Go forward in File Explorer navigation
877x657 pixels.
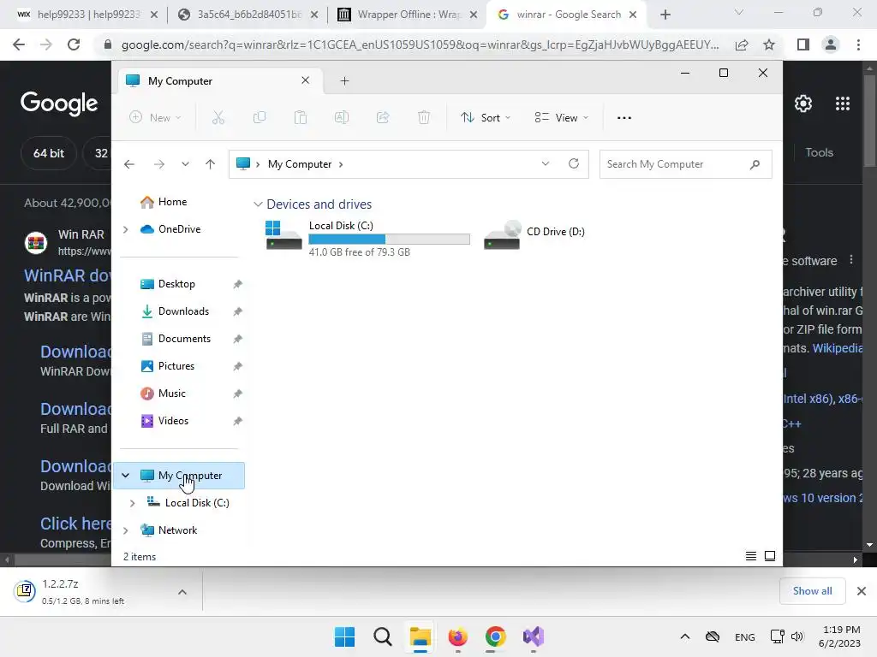click(159, 164)
